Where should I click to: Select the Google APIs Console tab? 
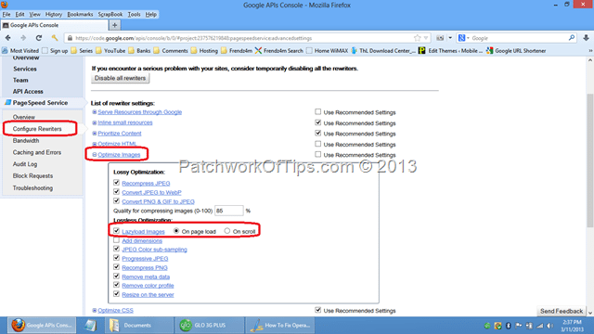(54, 25)
